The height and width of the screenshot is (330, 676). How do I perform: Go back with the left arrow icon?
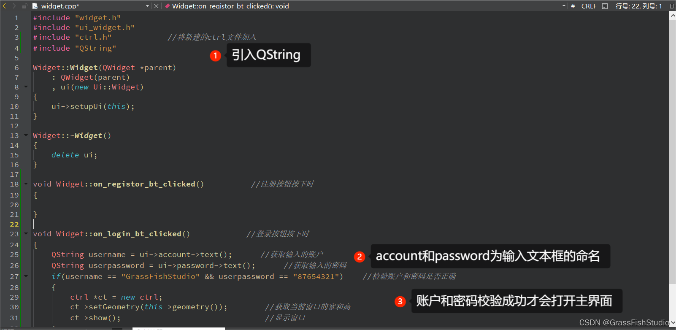(5, 6)
